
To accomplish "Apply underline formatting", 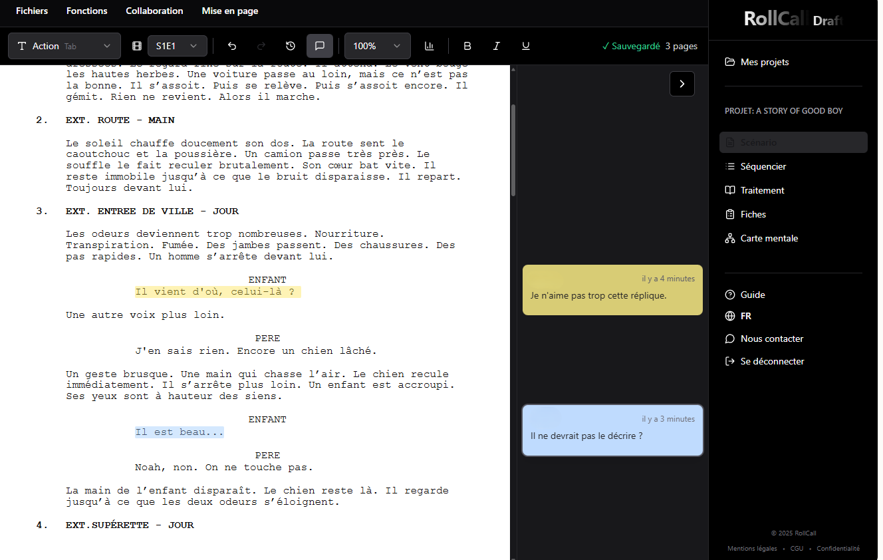I will pyautogui.click(x=526, y=46).
